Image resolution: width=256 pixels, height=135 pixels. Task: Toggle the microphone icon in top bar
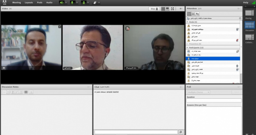[72, 3]
